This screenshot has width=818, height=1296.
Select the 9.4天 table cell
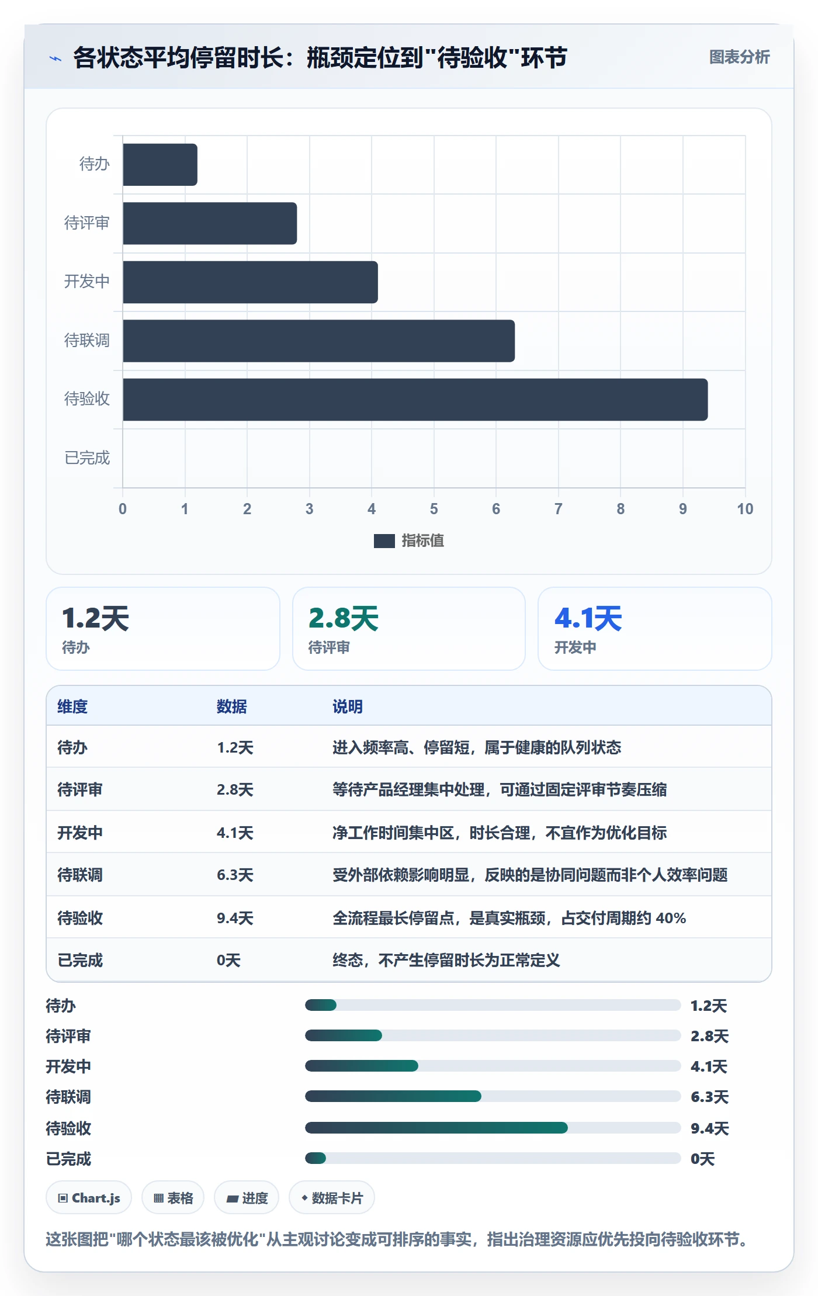pyautogui.click(x=235, y=918)
